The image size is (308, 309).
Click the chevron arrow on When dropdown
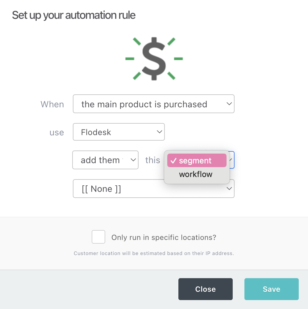pos(229,104)
